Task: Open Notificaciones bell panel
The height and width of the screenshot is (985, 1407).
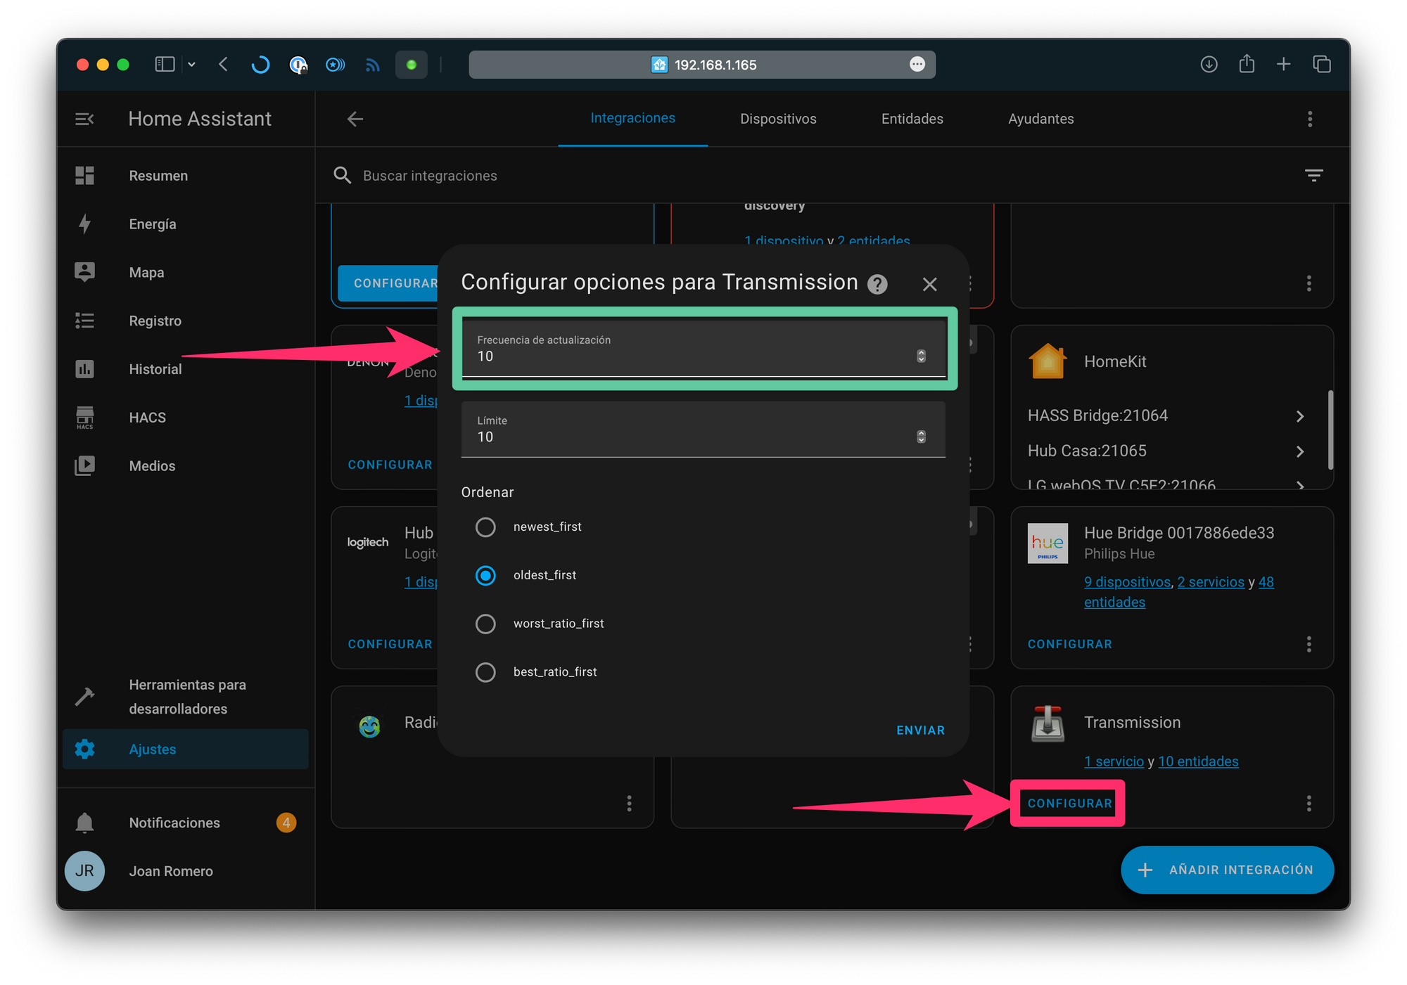Action: [x=186, y=823]
